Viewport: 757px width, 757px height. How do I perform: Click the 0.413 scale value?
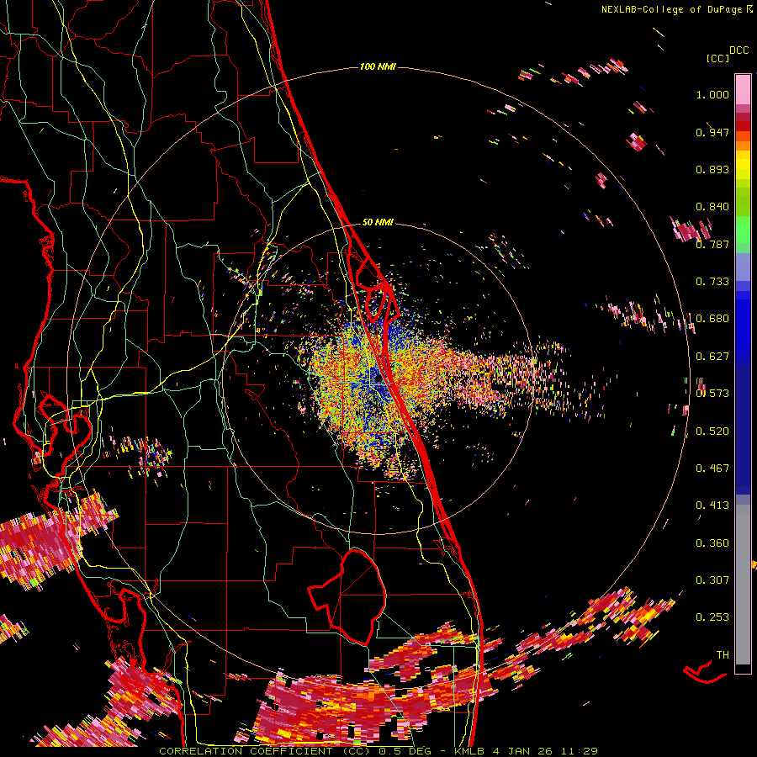pos(712,506)
